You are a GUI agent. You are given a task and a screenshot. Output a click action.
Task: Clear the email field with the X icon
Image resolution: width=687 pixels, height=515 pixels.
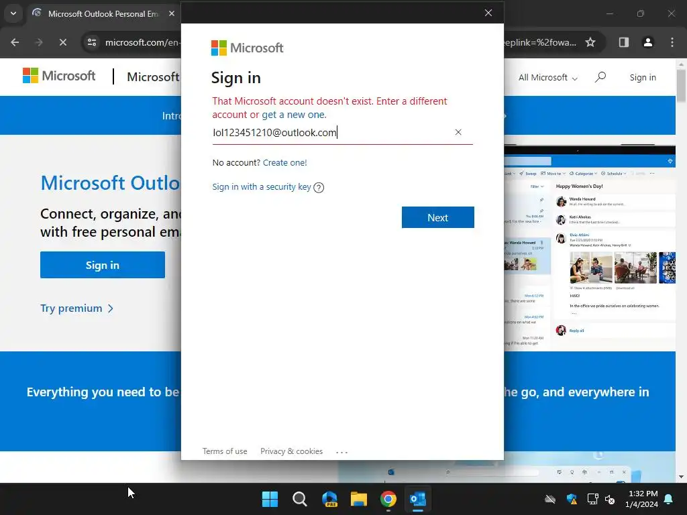tap(458, 132)
